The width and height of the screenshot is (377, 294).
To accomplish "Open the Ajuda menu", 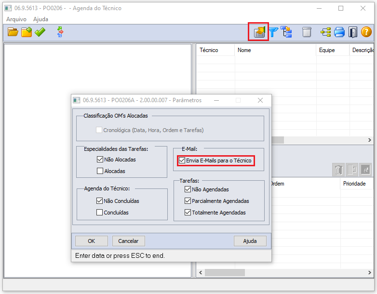I will click(x=40, y=19).
